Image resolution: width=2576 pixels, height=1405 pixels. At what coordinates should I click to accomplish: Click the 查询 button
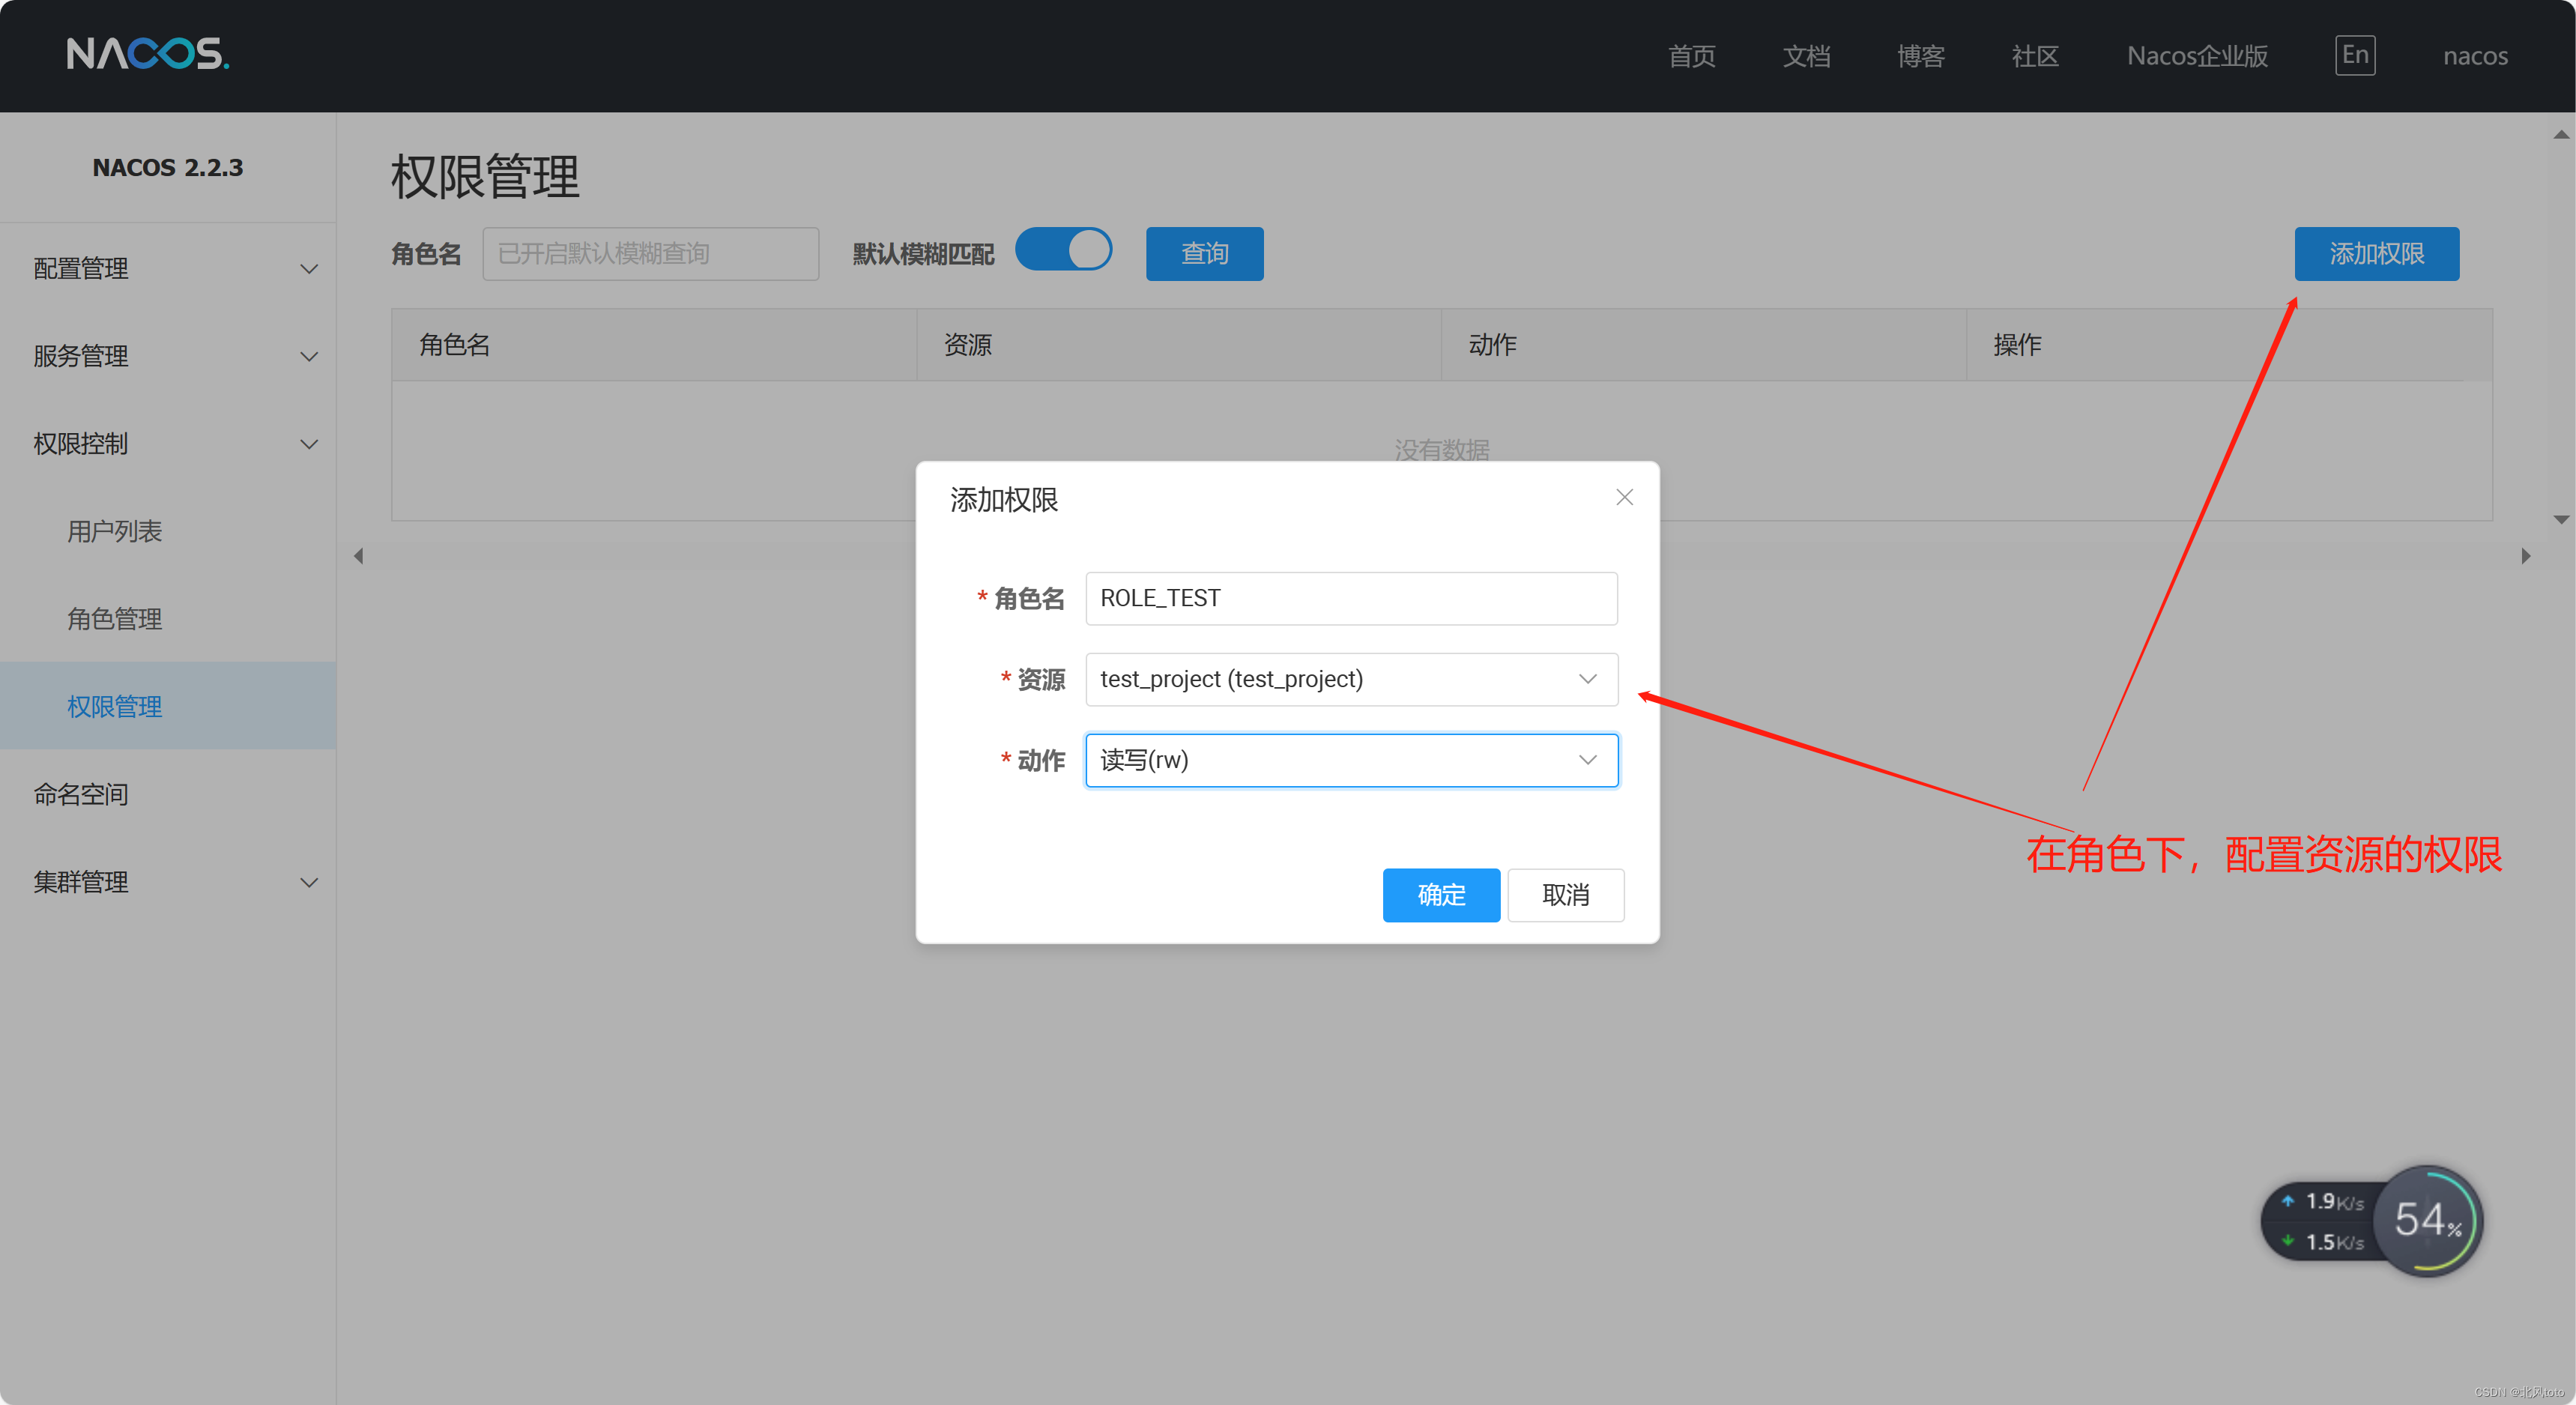[x=1204, y=254]
